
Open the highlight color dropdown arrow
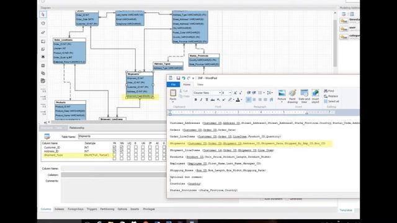pos(233,100)
